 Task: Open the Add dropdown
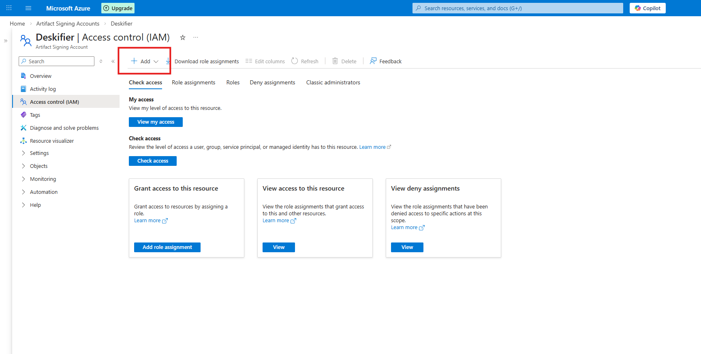click(x=145, y=61)
